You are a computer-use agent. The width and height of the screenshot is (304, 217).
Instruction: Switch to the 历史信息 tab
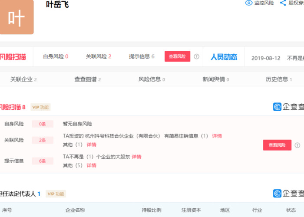tap(279, 79)
